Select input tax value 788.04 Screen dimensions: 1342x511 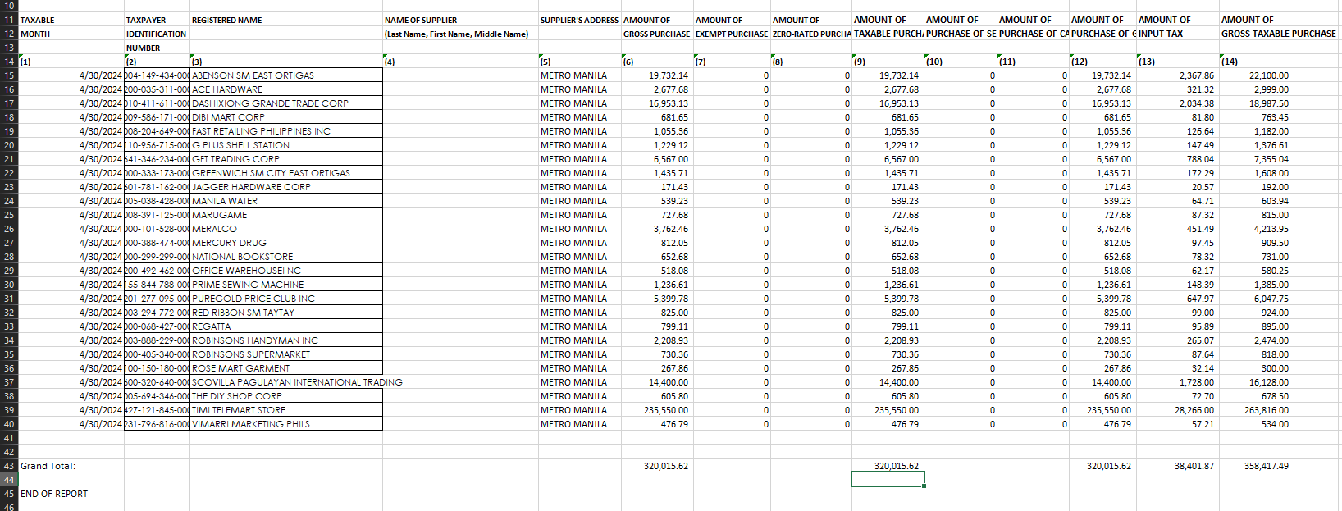click(1177, 159)
